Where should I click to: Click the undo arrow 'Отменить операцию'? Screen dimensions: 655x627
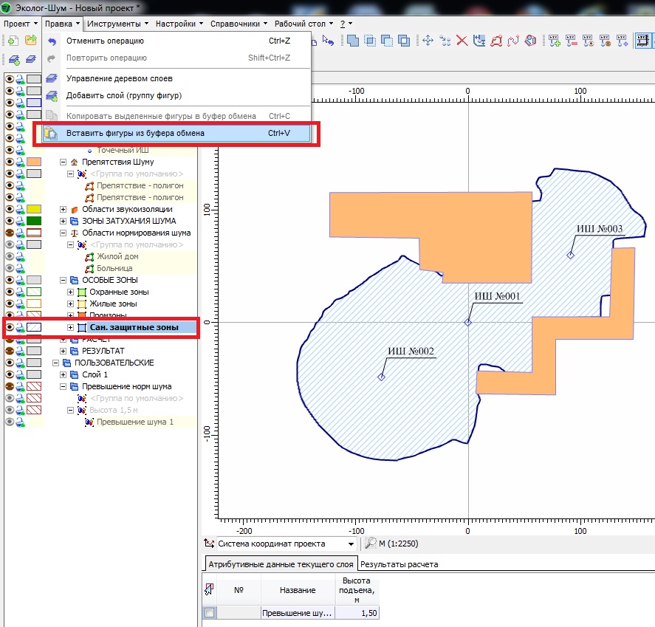tap(105, 41)
